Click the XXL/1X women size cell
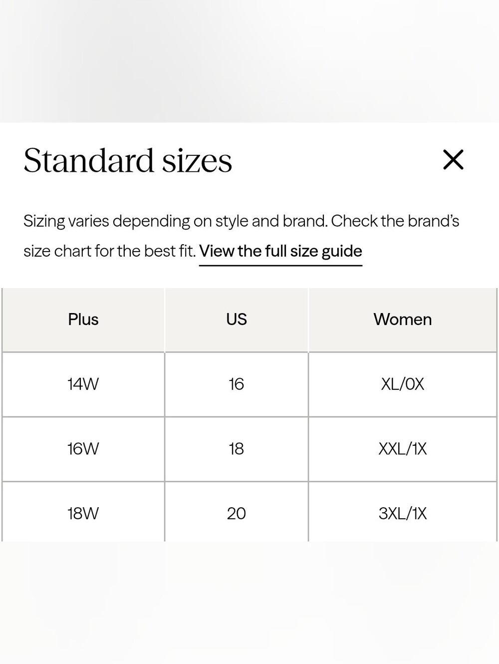 403,449
